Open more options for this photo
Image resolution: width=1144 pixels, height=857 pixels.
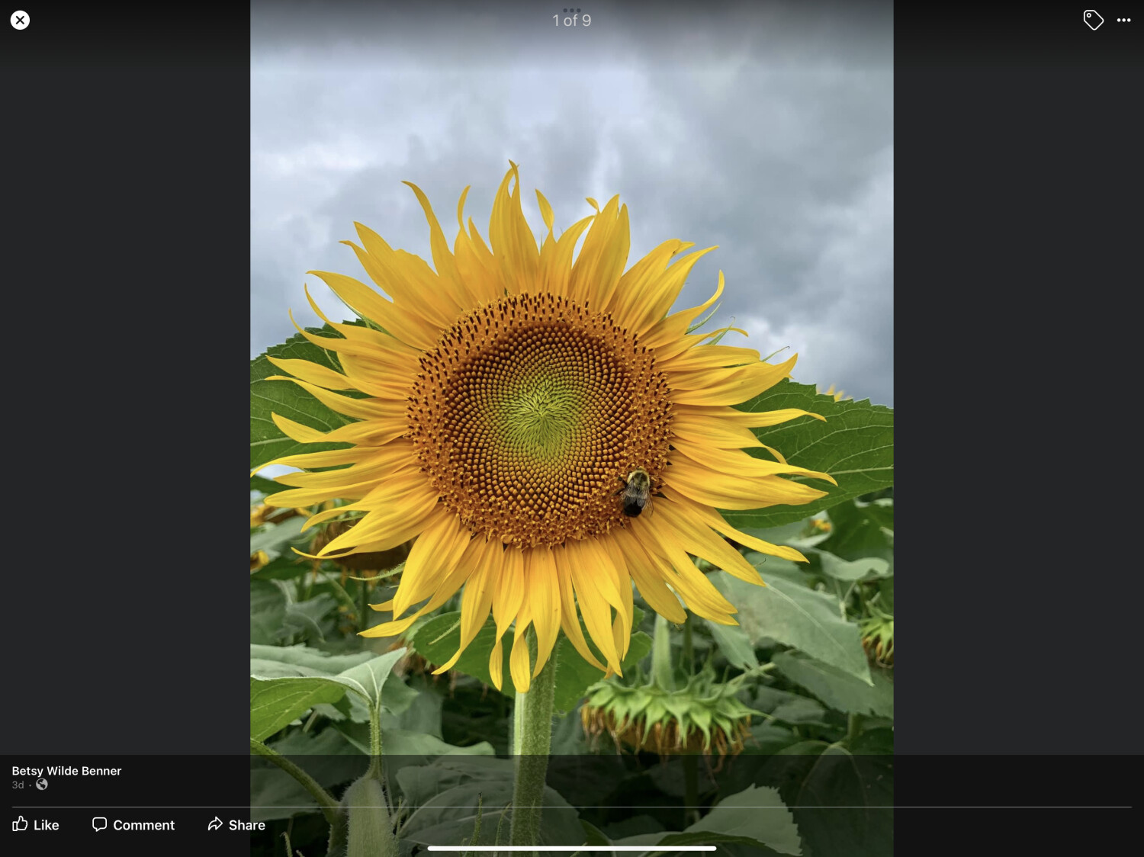tap(1124, 20)
